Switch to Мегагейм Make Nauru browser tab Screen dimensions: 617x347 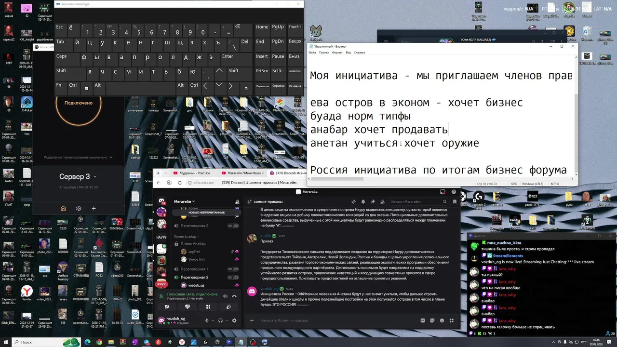click(x=243, y=173)
